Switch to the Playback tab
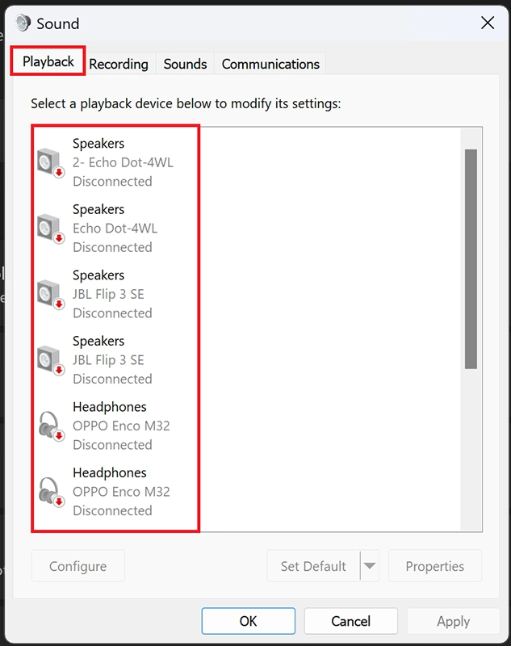The height and width of the screenshot is (646, 511). click(x=48, y=61)
